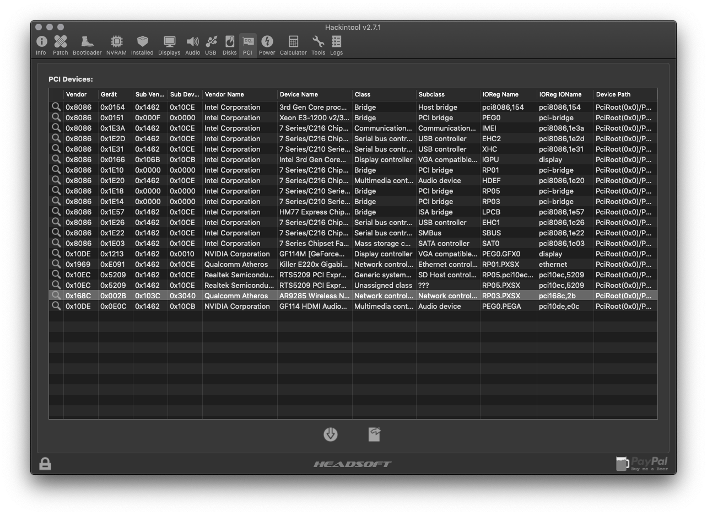Open the Info toolbar tab

pyautogui.click(x=41, y=46)
